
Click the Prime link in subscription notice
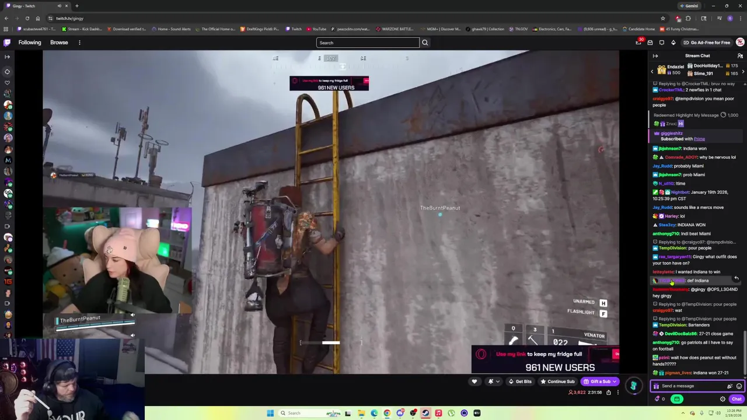coord(699,139)
